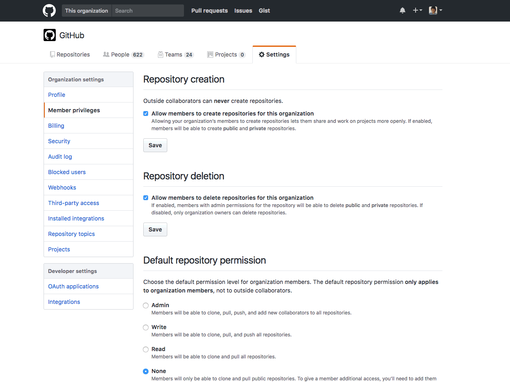Click the Projects count badge 0
Viewport: 510px width, 382px height.
pyautogui.click(x=242, y=55)
